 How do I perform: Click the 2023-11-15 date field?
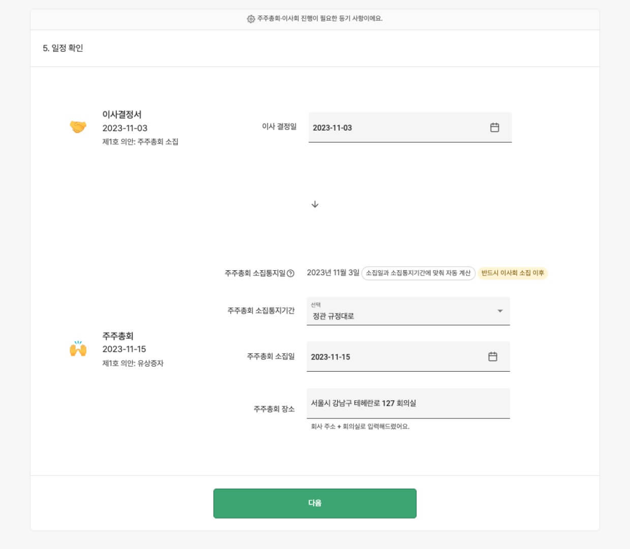click(396, 357)
